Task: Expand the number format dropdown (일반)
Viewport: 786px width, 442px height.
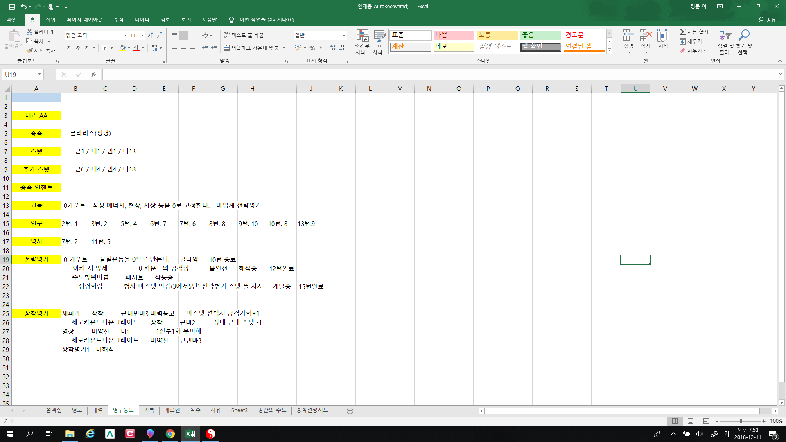Action: coord(344,36)
